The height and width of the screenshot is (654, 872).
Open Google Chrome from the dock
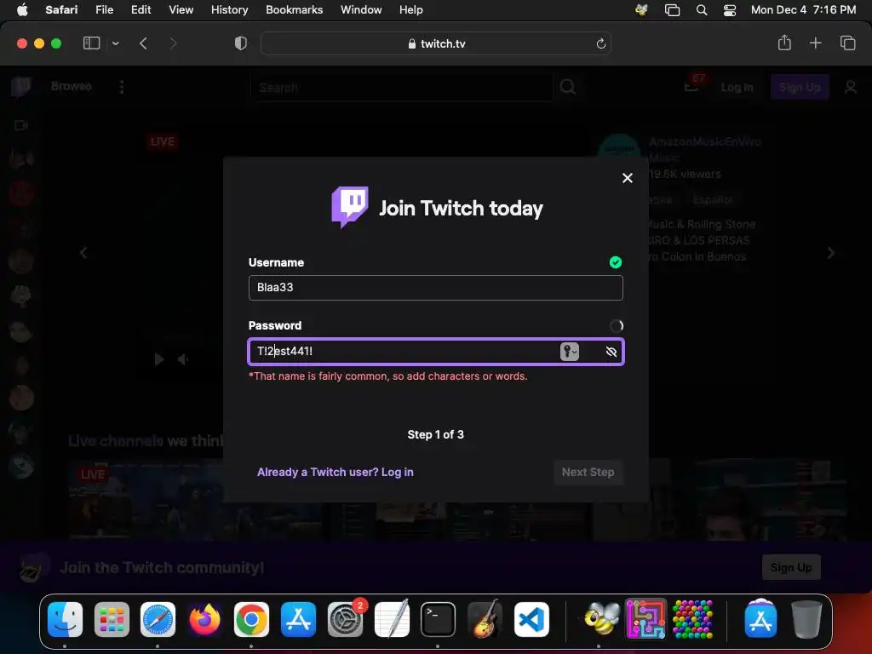click(251, 620)
